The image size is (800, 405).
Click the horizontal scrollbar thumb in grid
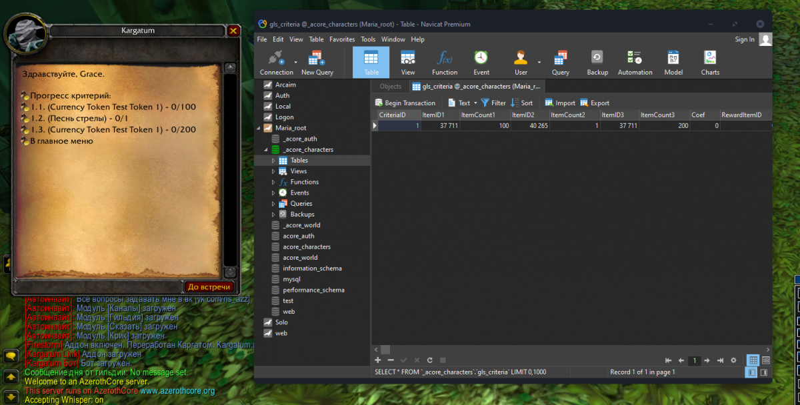[x=385, y=350]
